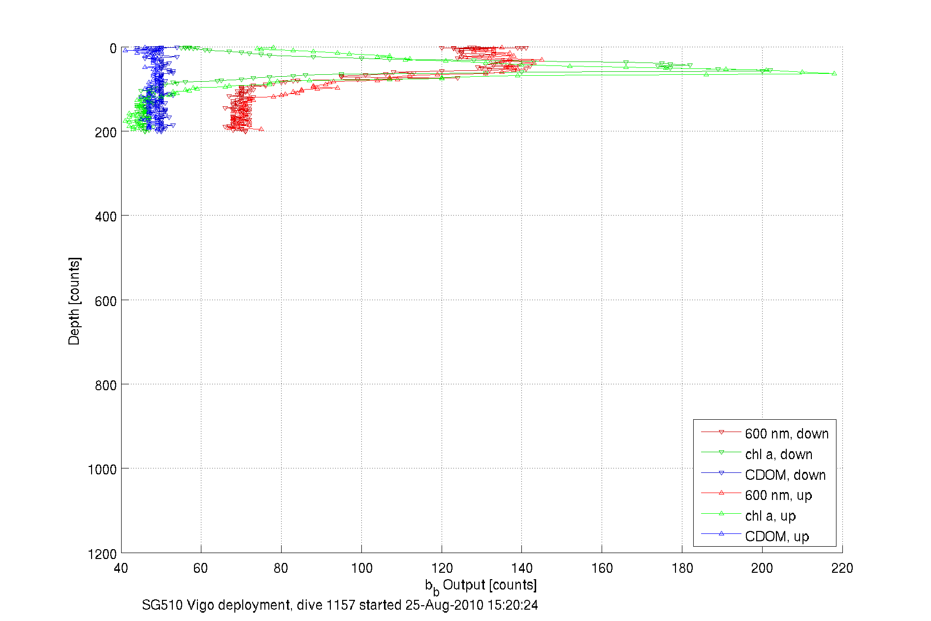Click the green up-triangle marker in legend
The width and height of the screenshot is (931, 621).
pyautogui.click(x=721, y=513)
